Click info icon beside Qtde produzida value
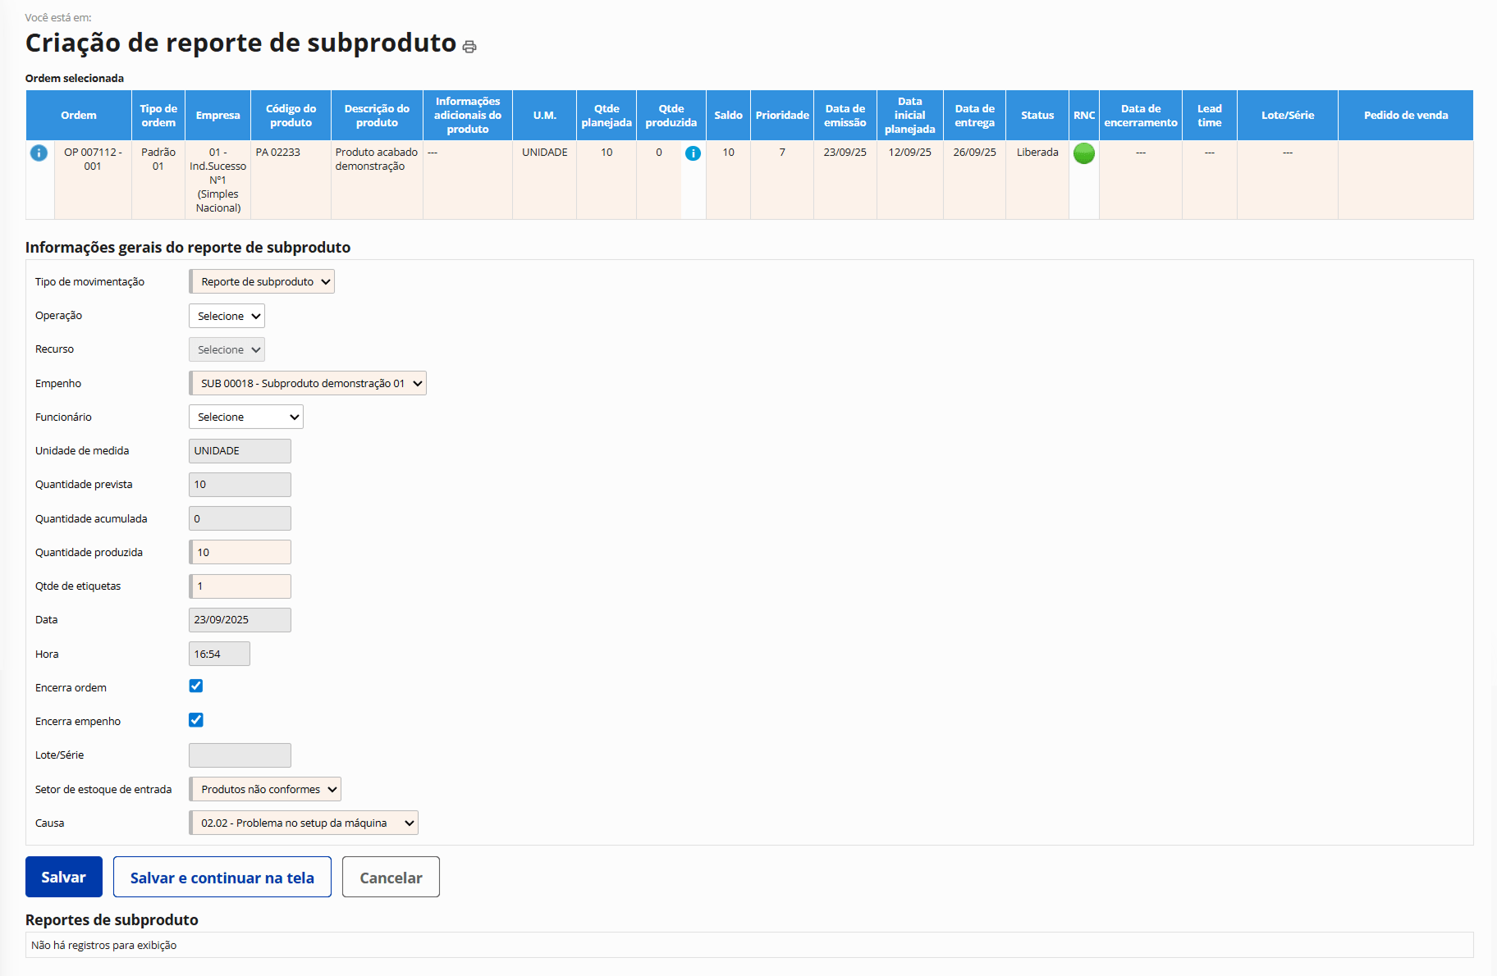The width and height of the screenshot is (1497, 976). [x=693, y=153]
